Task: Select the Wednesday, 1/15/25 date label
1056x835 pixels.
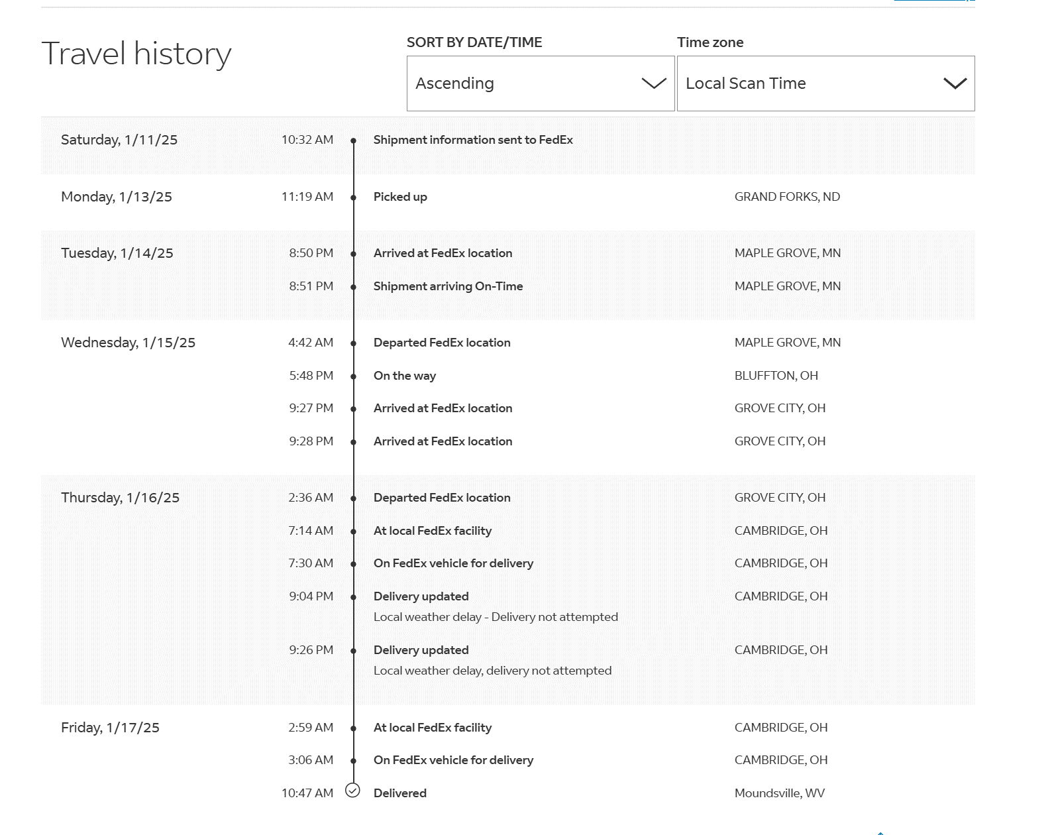Action: pyautogui.click(x=129, y=343)
